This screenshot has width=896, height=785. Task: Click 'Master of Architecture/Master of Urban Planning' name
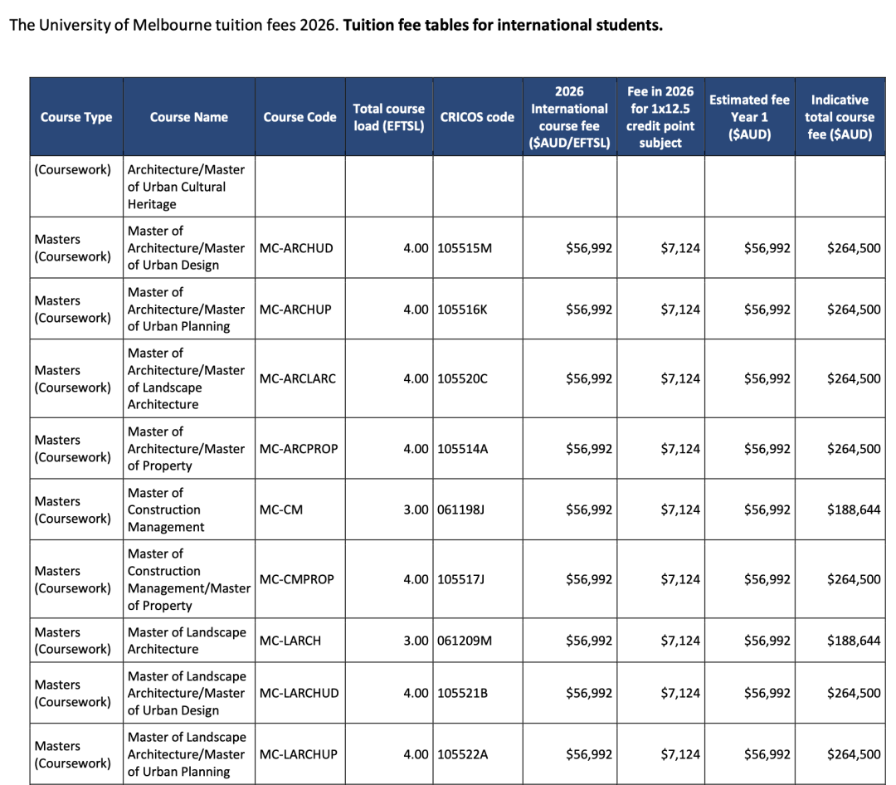pos(186,310)
